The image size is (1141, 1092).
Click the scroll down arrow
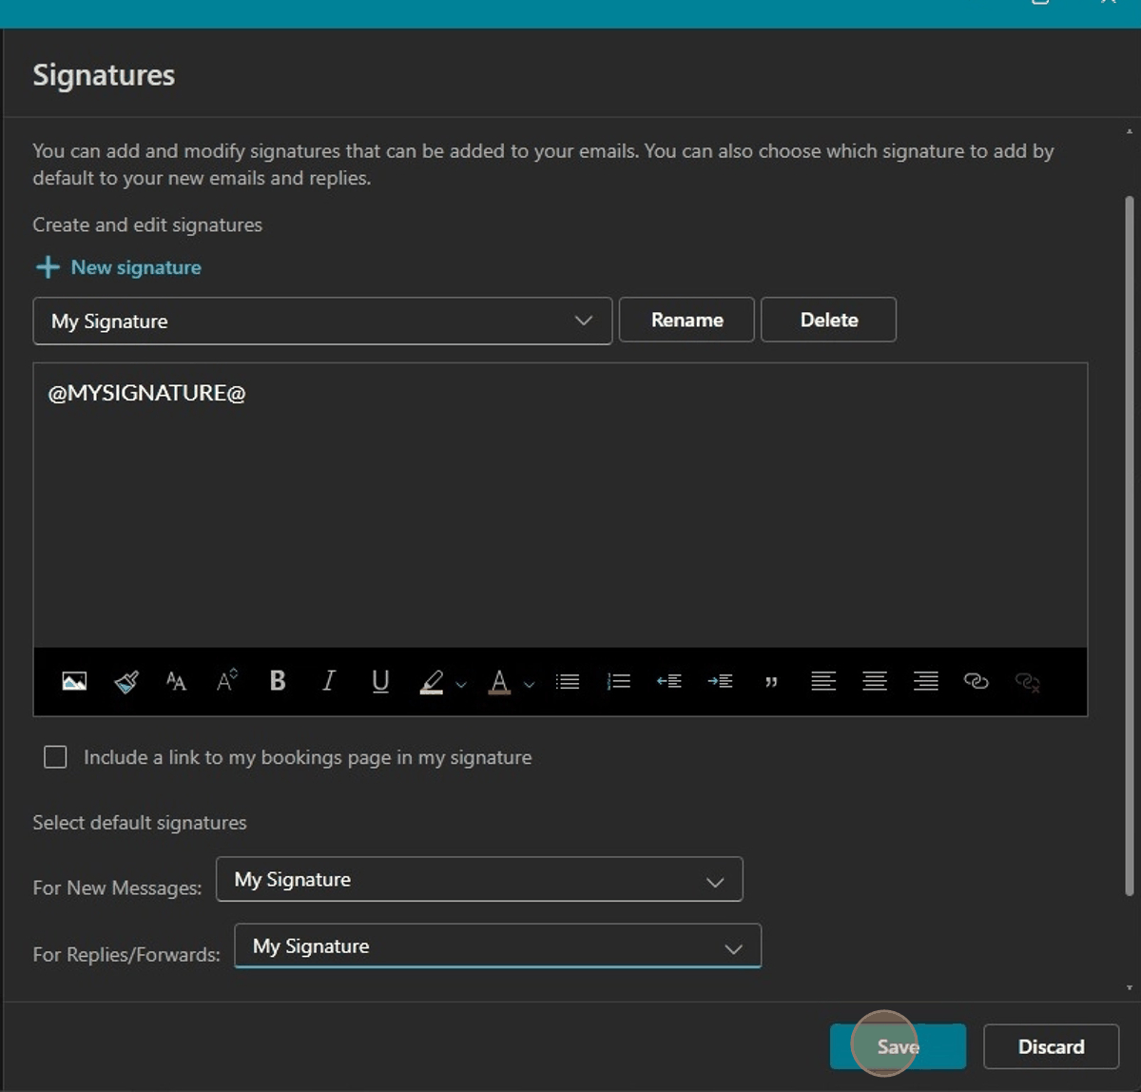tap(1130, 987)
